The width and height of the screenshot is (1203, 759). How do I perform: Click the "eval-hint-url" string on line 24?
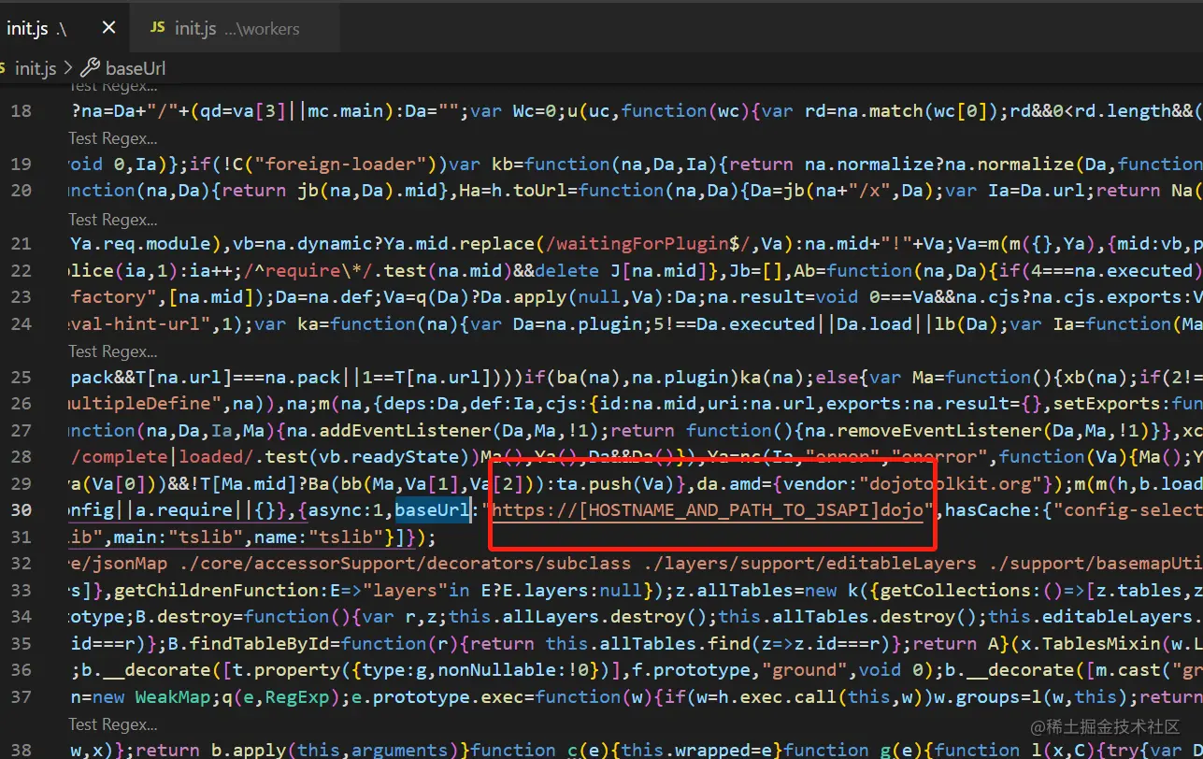[136, 324]
